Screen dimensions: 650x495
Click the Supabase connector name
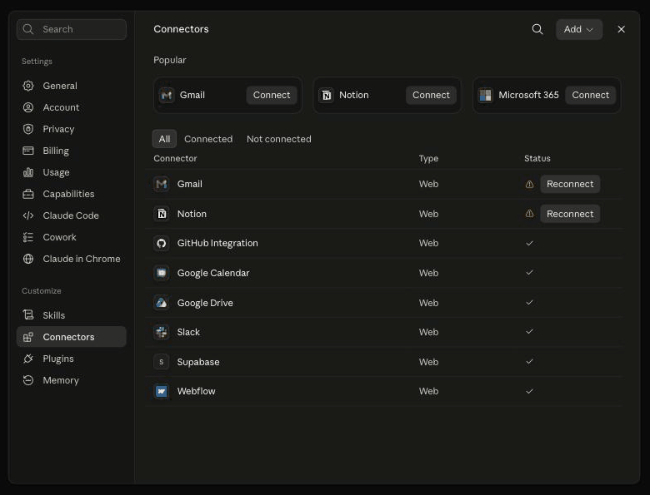[198, 362]
